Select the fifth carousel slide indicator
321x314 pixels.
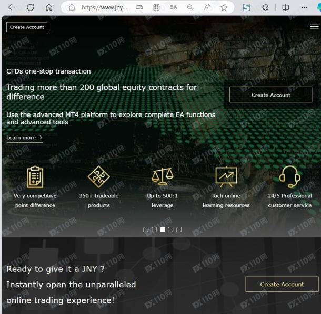coord(179,229)
